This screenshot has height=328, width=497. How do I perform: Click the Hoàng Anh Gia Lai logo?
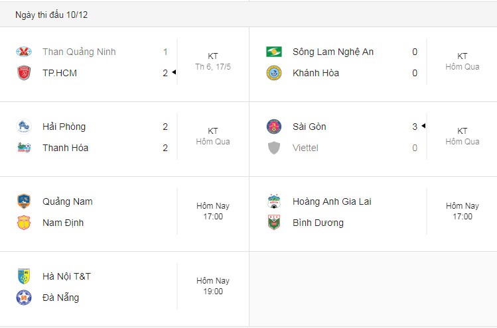pos(274,201)
